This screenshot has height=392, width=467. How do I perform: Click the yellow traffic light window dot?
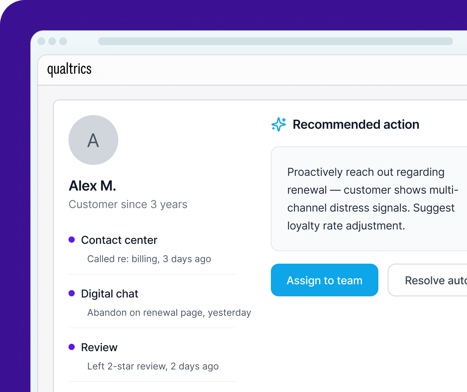click(x=52, y=41)
